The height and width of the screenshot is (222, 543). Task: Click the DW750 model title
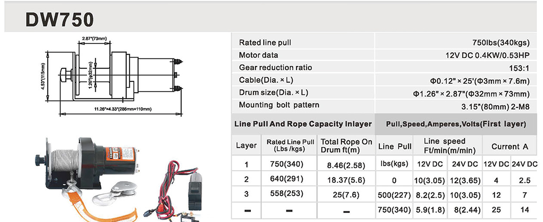(59, 19)
